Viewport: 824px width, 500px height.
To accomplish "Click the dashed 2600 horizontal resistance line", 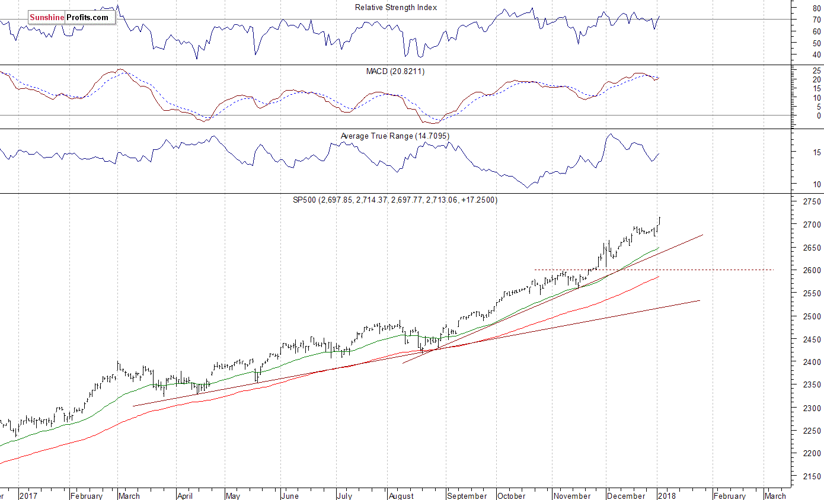I will click(653, 270).
